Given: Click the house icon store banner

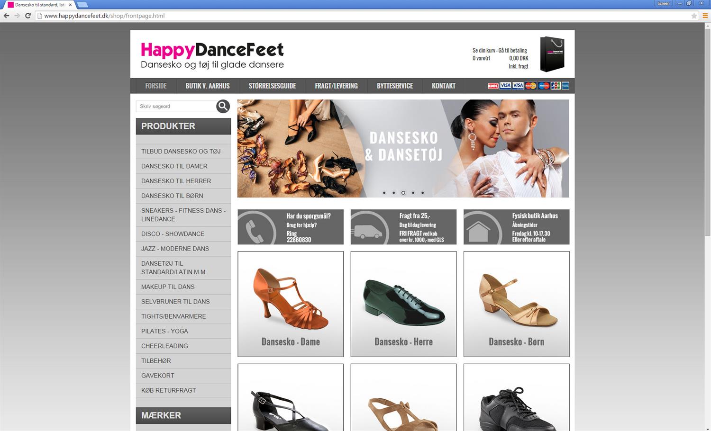Looking at the screenshot, I should click(516, 227).
